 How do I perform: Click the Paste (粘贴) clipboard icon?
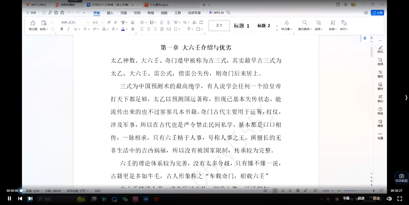tap(44, 23)
